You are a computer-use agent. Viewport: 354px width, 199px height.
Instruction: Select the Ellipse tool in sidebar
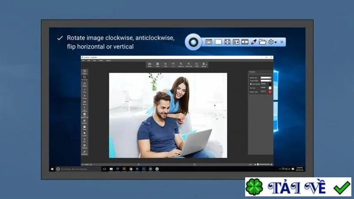coord(85,84)
